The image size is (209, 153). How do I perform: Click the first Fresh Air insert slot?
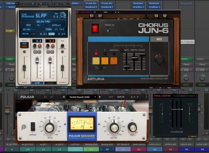pos(91,3)
